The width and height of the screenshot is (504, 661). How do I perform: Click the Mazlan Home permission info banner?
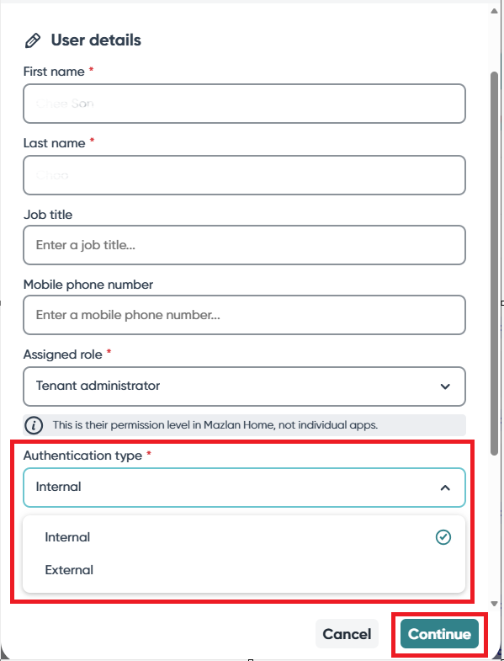pyautogui.click(x=244, y=425)
